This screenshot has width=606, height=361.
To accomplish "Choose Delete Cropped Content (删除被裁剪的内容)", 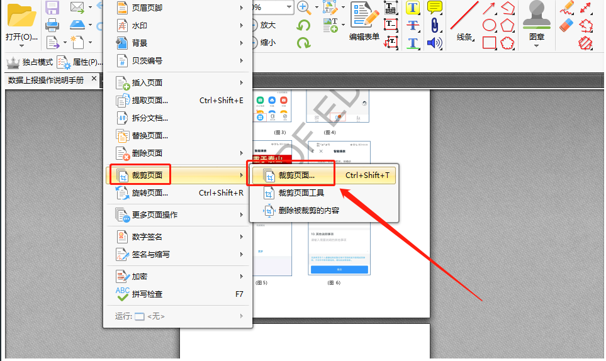I will (x=324, y=211).
